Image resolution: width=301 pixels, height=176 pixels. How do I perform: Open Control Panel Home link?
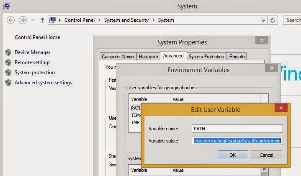click(37, 37)
